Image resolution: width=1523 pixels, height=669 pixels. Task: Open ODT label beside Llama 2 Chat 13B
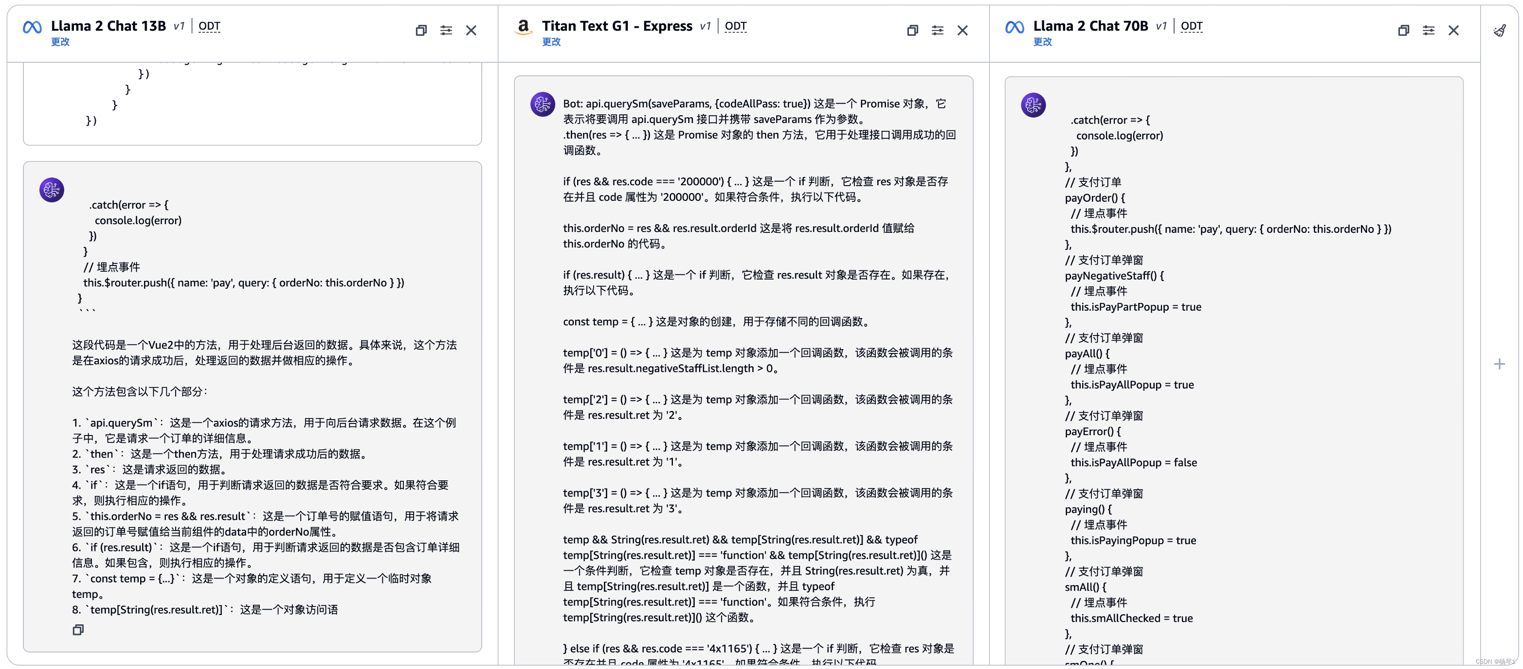click(x=209, y=26)
